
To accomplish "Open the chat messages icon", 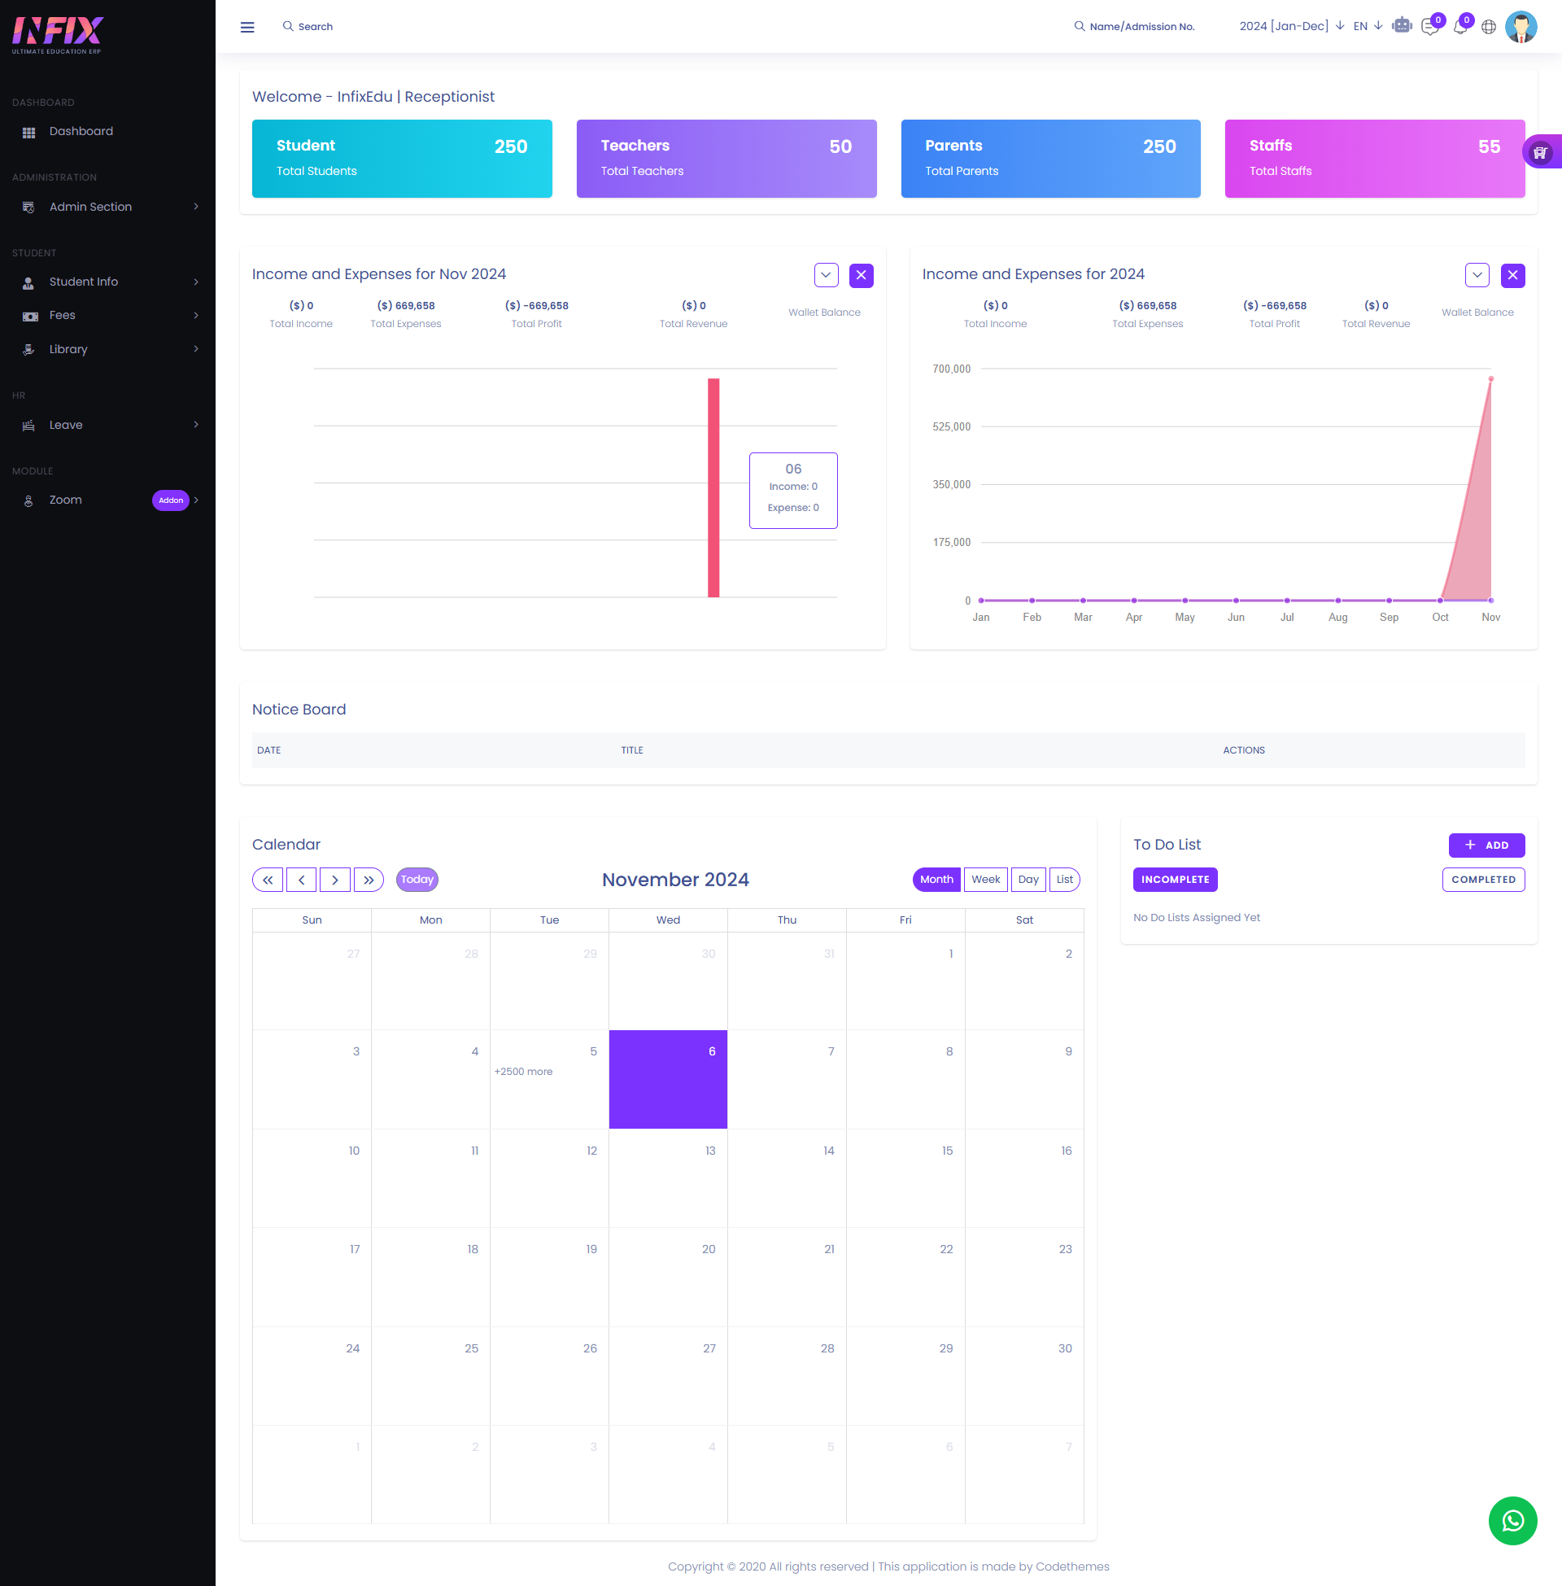I will click(x=1430, y=27).
